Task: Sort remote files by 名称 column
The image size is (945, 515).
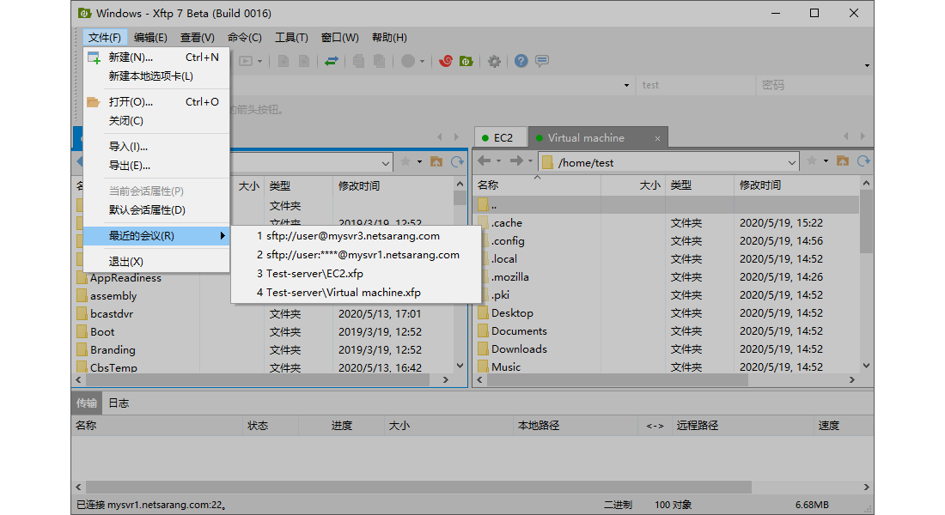Action: (537, 185)
